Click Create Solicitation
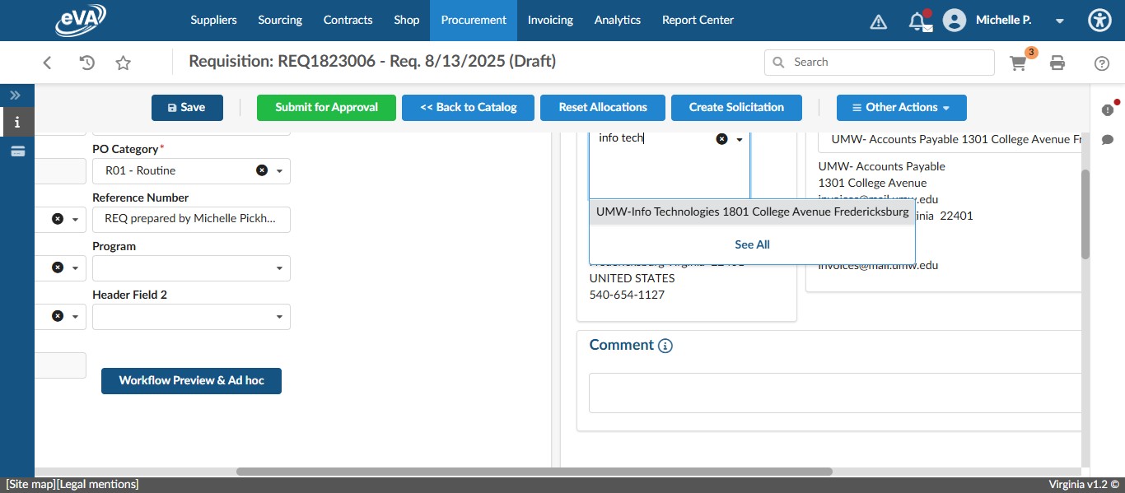Image resolution: width=1125 pixels, height=493 pixels. [x=736, y=107]
